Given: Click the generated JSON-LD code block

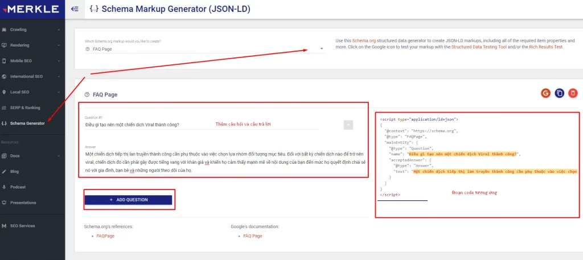Looking at the screenshot, I should [x=478, y=157].
